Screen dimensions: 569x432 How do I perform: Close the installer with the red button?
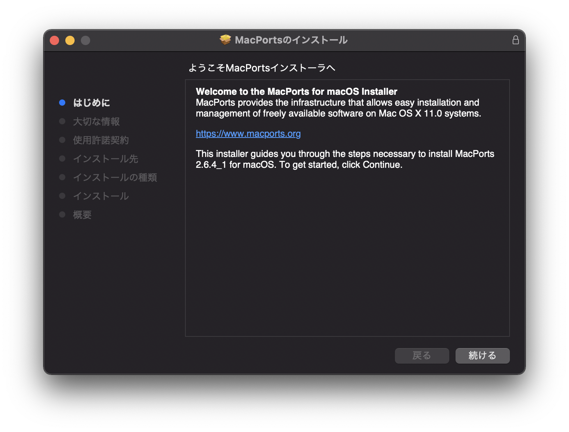[54, 40]
